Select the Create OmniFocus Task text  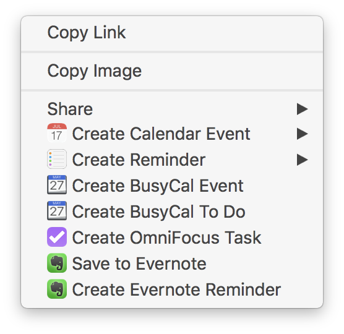pos(166,238)
